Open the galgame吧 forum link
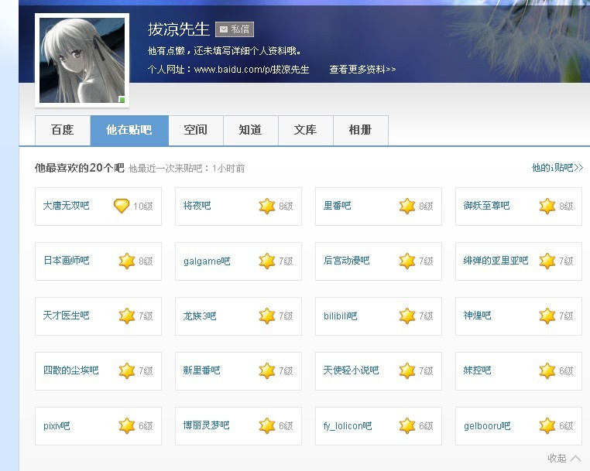The image size is (590, 471). [x=207, y=261]
